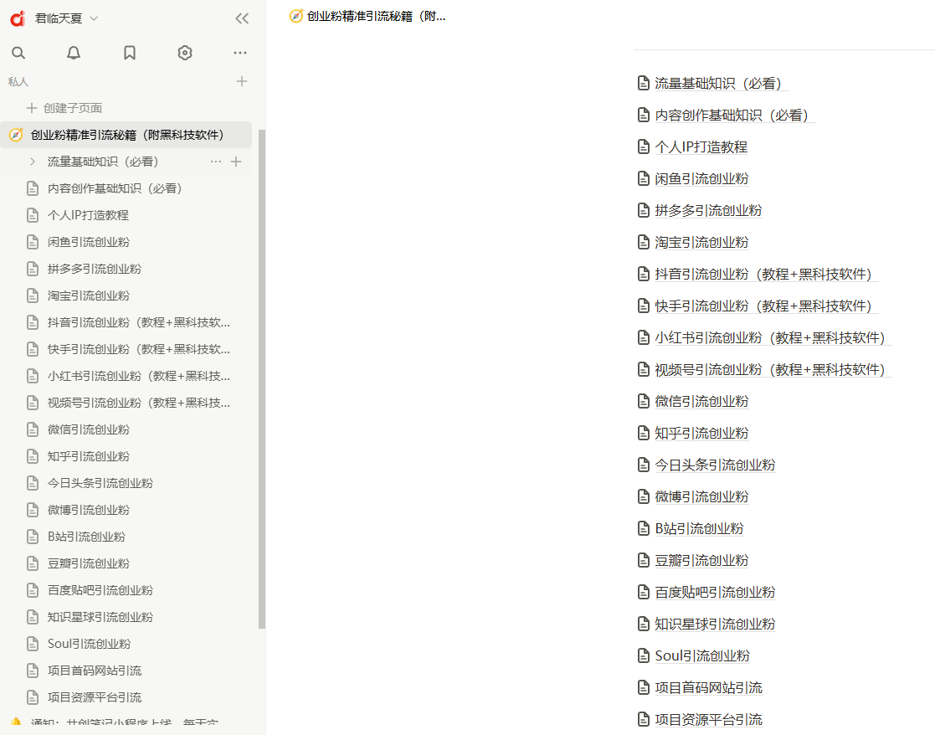Add subpage via plus on 流量基础知识 row
This screenshot has width=935, height=735.
(236, 162)
